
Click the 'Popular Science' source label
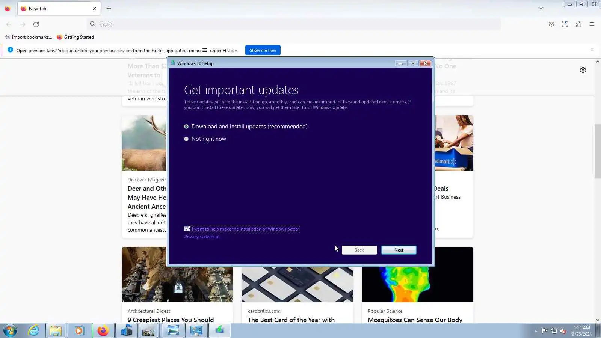coord(385,311)
